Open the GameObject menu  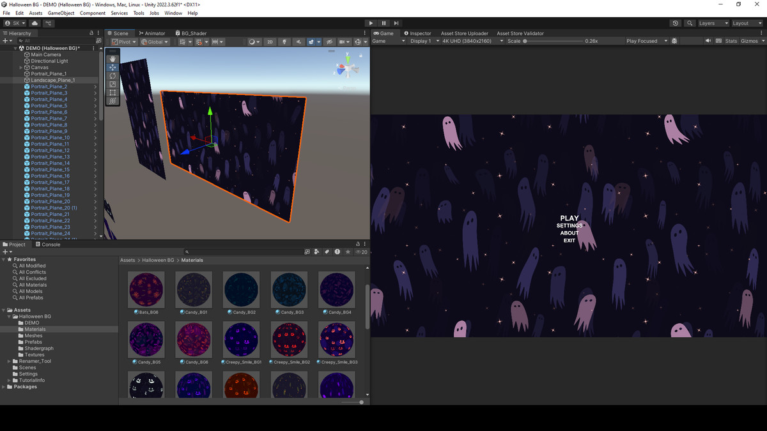click(61, 13)
